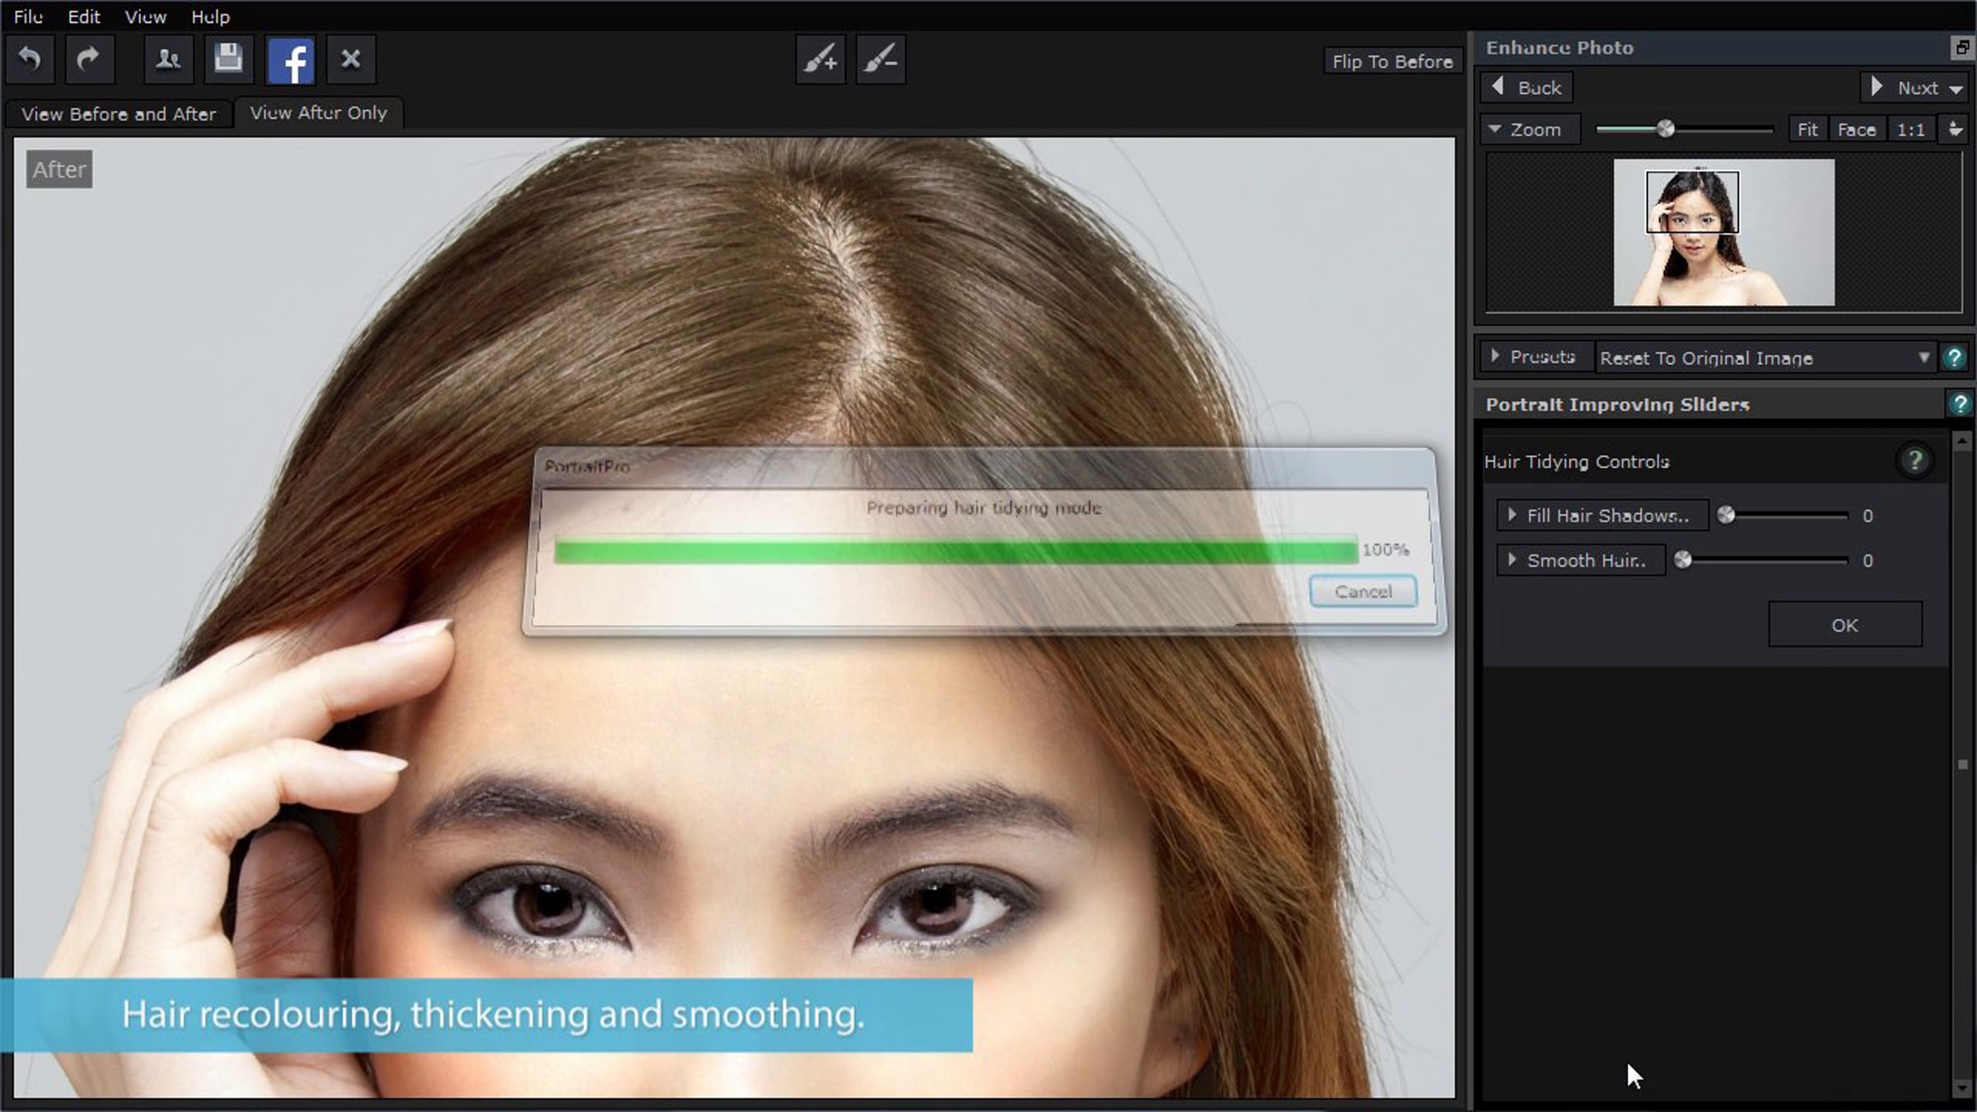Screen dimensions: 1977x1112
Task: Cancel the hair tidying progress dialog
Action: [x=1363, y=591]
